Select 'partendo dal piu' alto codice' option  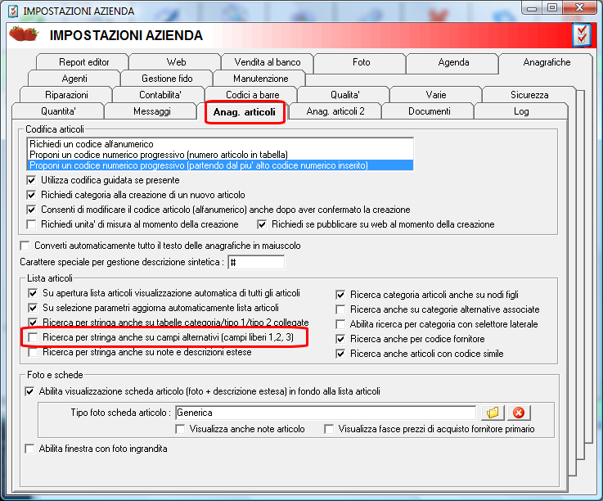[x=220, y=165]
